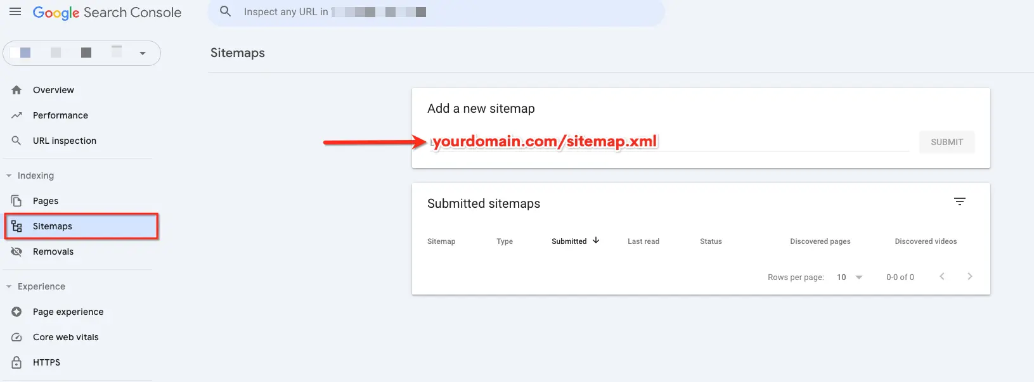
Task: Open the hamburger main menu
Action: point(15,12)
